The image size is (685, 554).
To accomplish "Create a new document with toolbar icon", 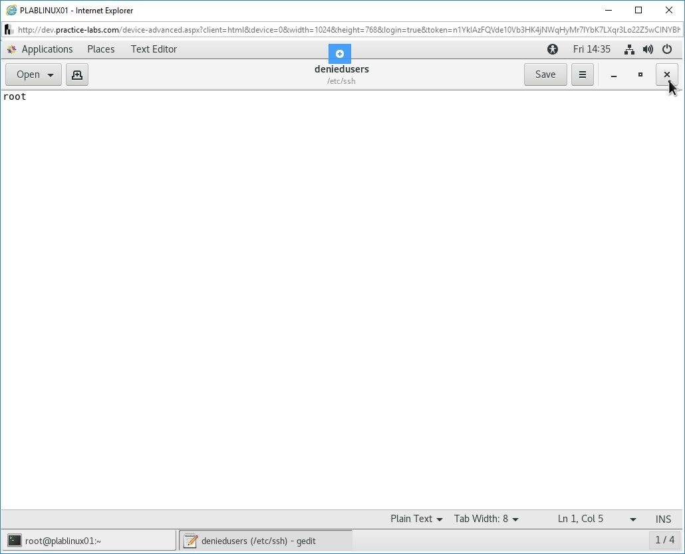I will click(77, 74).
